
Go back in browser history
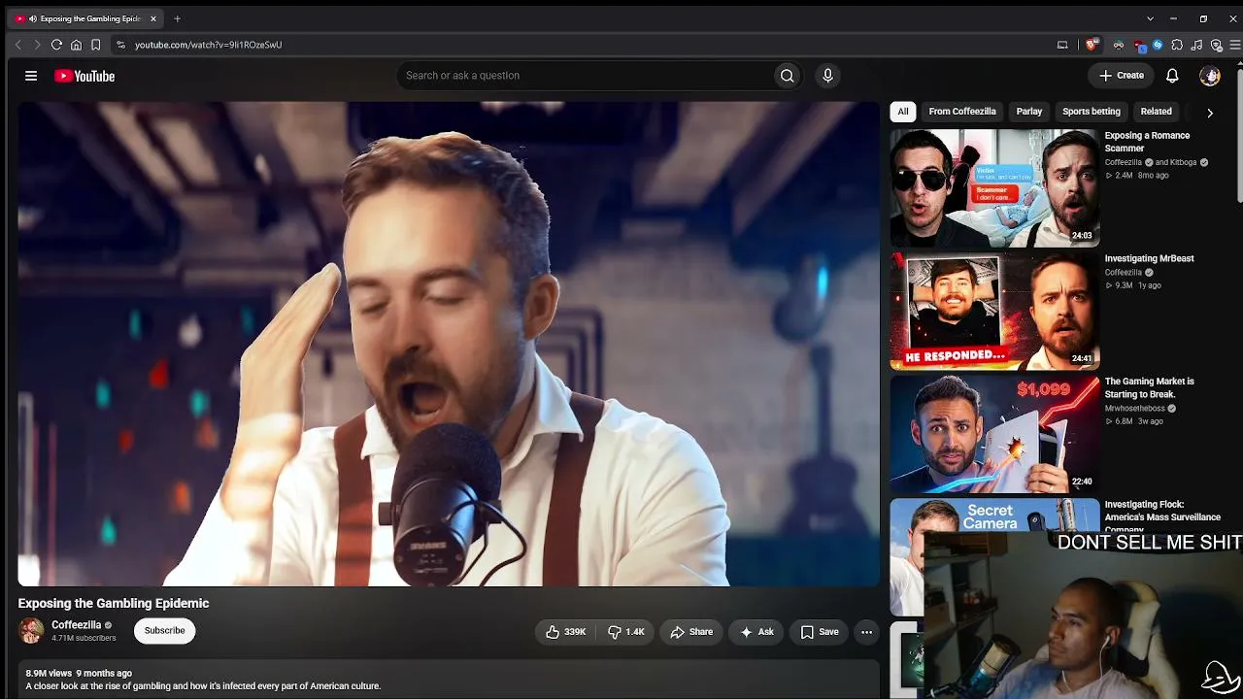click(x=17, y=45)
